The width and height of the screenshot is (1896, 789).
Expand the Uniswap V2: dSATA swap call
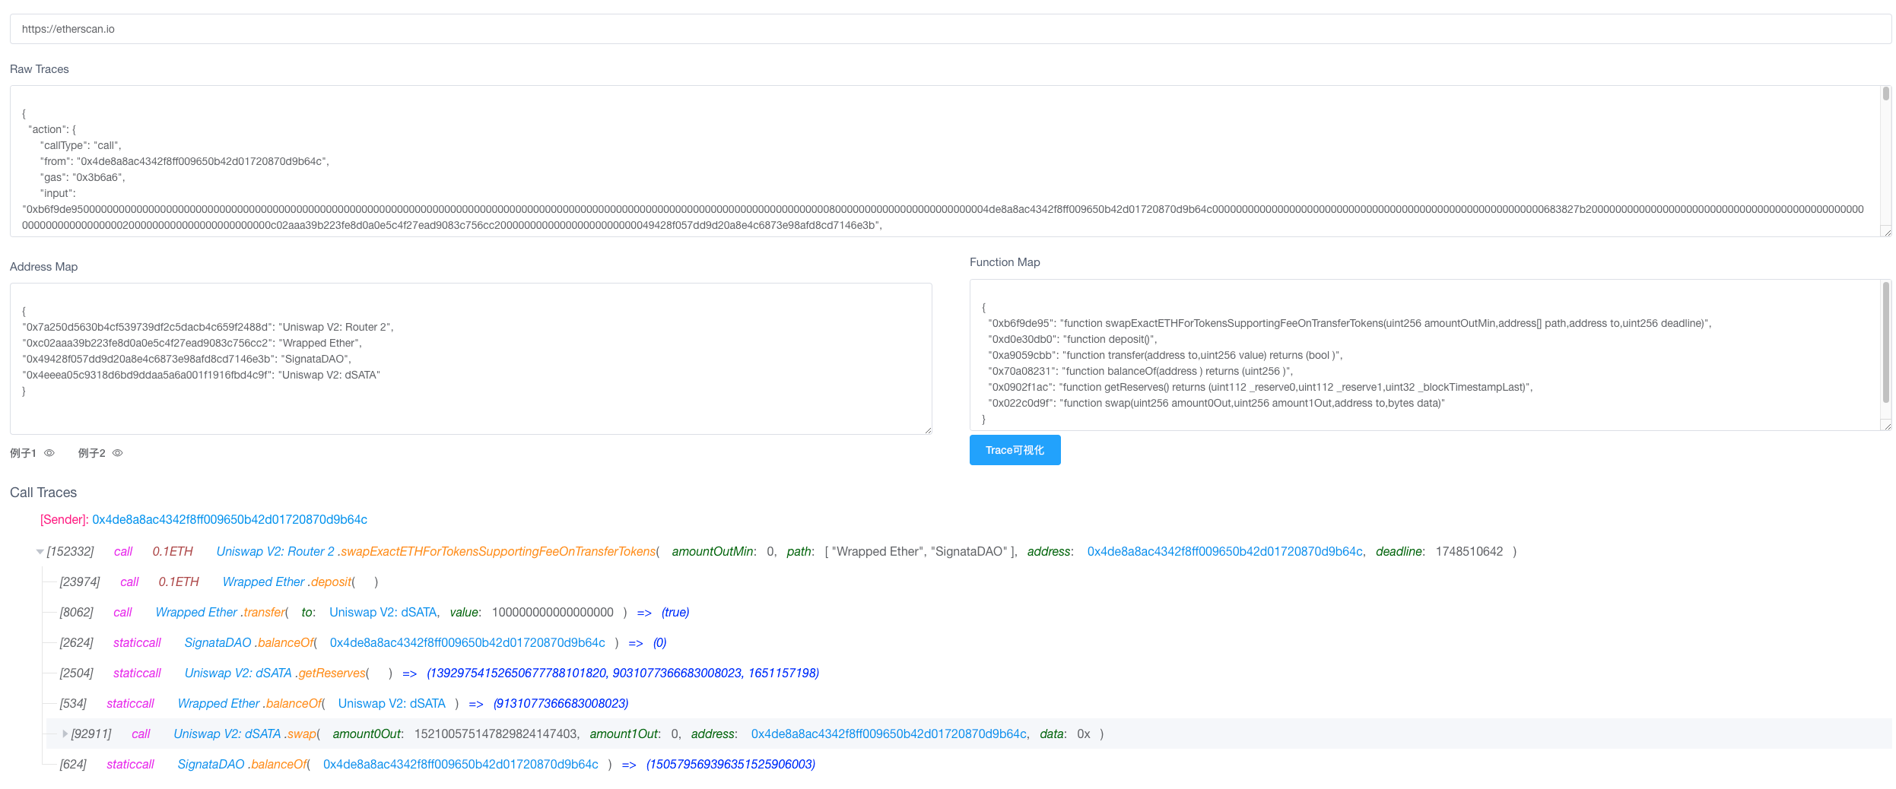[65, 734]
